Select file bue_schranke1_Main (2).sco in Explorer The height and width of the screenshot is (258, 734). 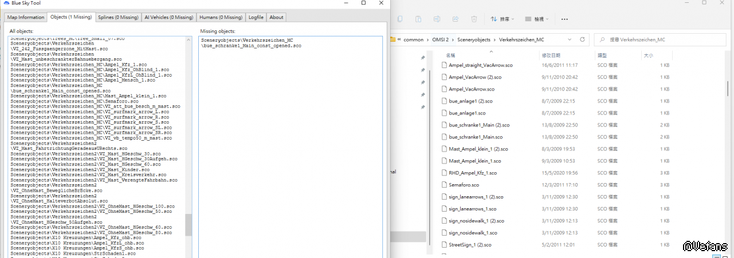pyautogui.click(x=479, y=125)
